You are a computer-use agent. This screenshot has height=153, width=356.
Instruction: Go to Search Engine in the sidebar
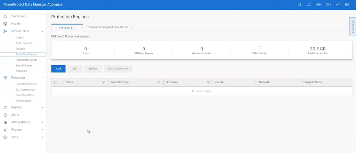24,66
